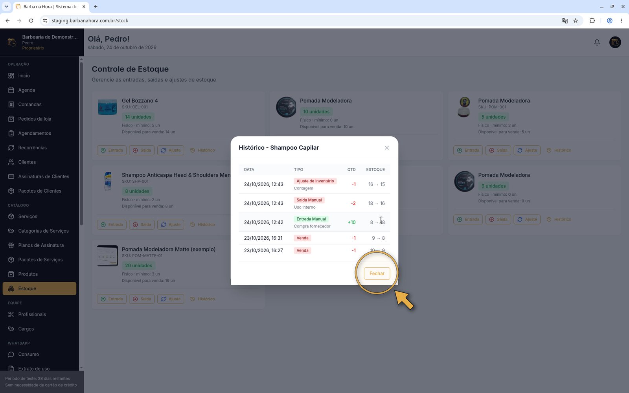Open Cargos sidebar item
This screenshot has height=393, width=629.
39,329
